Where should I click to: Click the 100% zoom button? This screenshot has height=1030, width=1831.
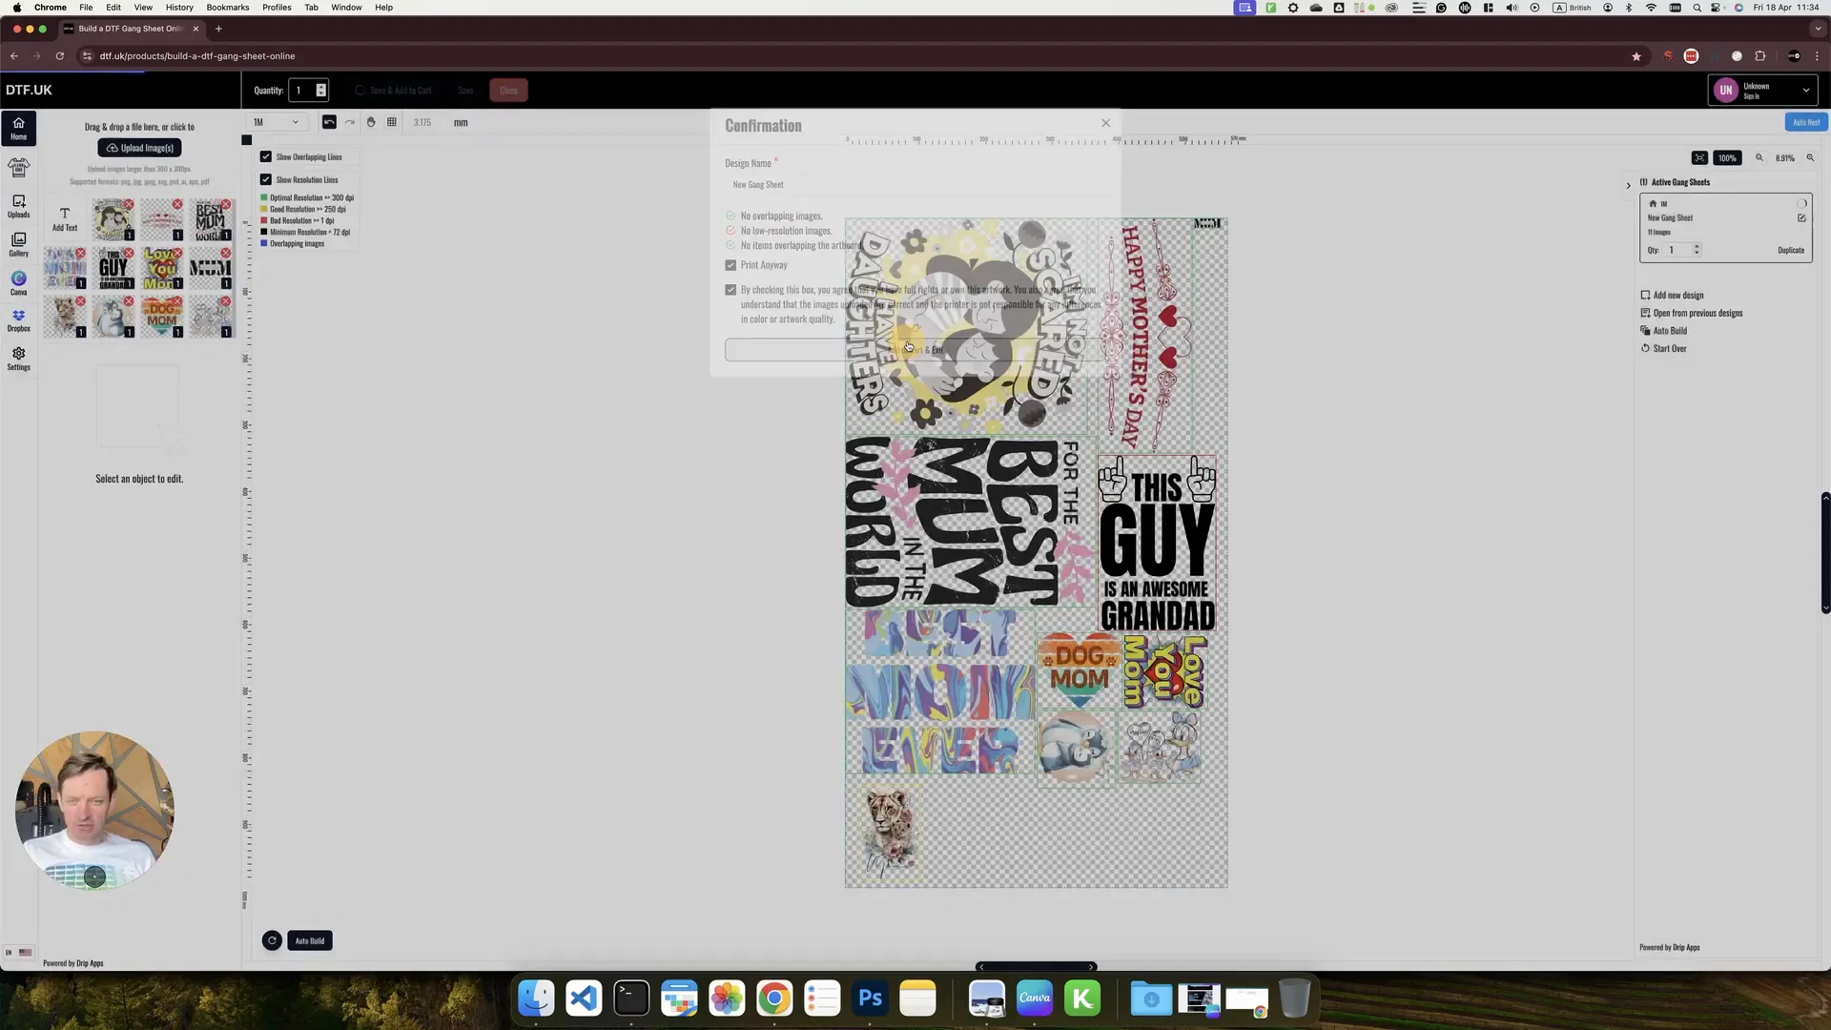click(x=1727, y=158)
